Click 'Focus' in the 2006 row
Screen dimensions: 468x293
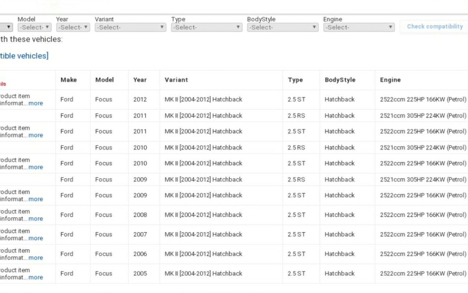pyautogui.click(x=103, y=254)
